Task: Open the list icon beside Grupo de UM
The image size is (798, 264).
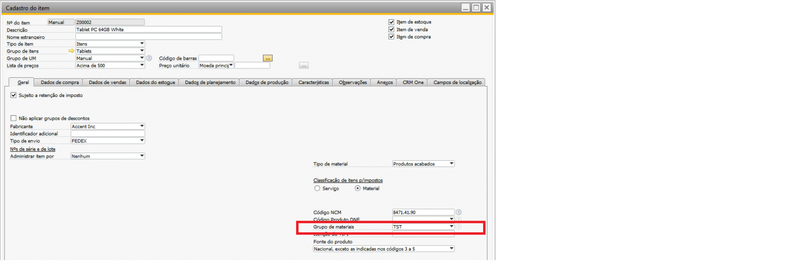Action: [x=149, y=58]
